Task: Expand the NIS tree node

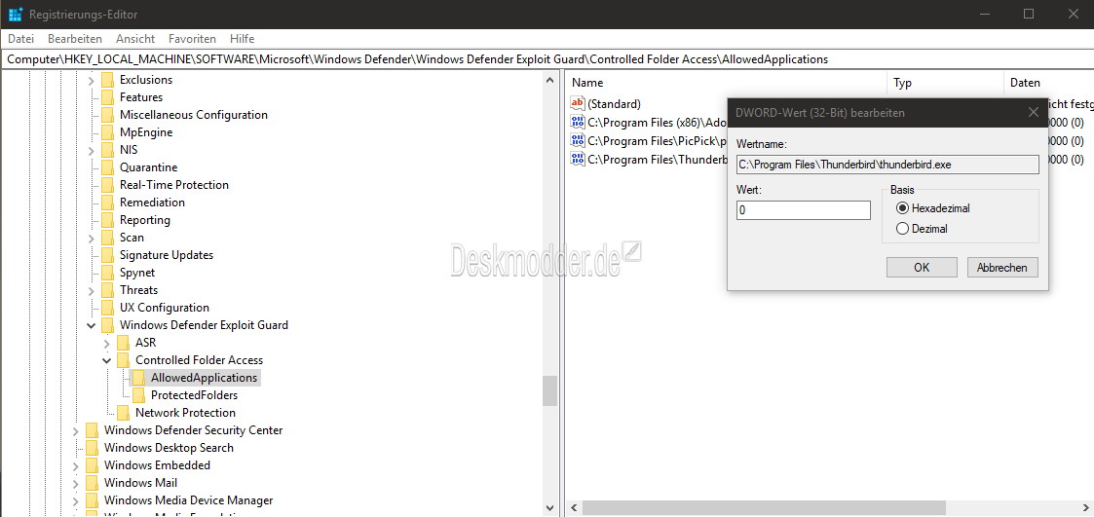Action: (91, 150)
